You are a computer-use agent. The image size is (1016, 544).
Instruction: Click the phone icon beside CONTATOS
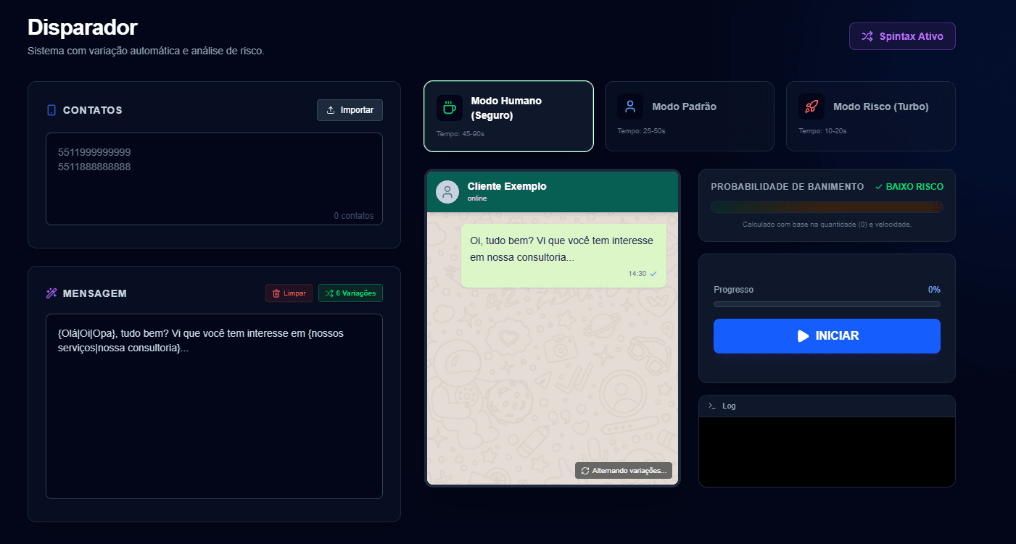51,110
